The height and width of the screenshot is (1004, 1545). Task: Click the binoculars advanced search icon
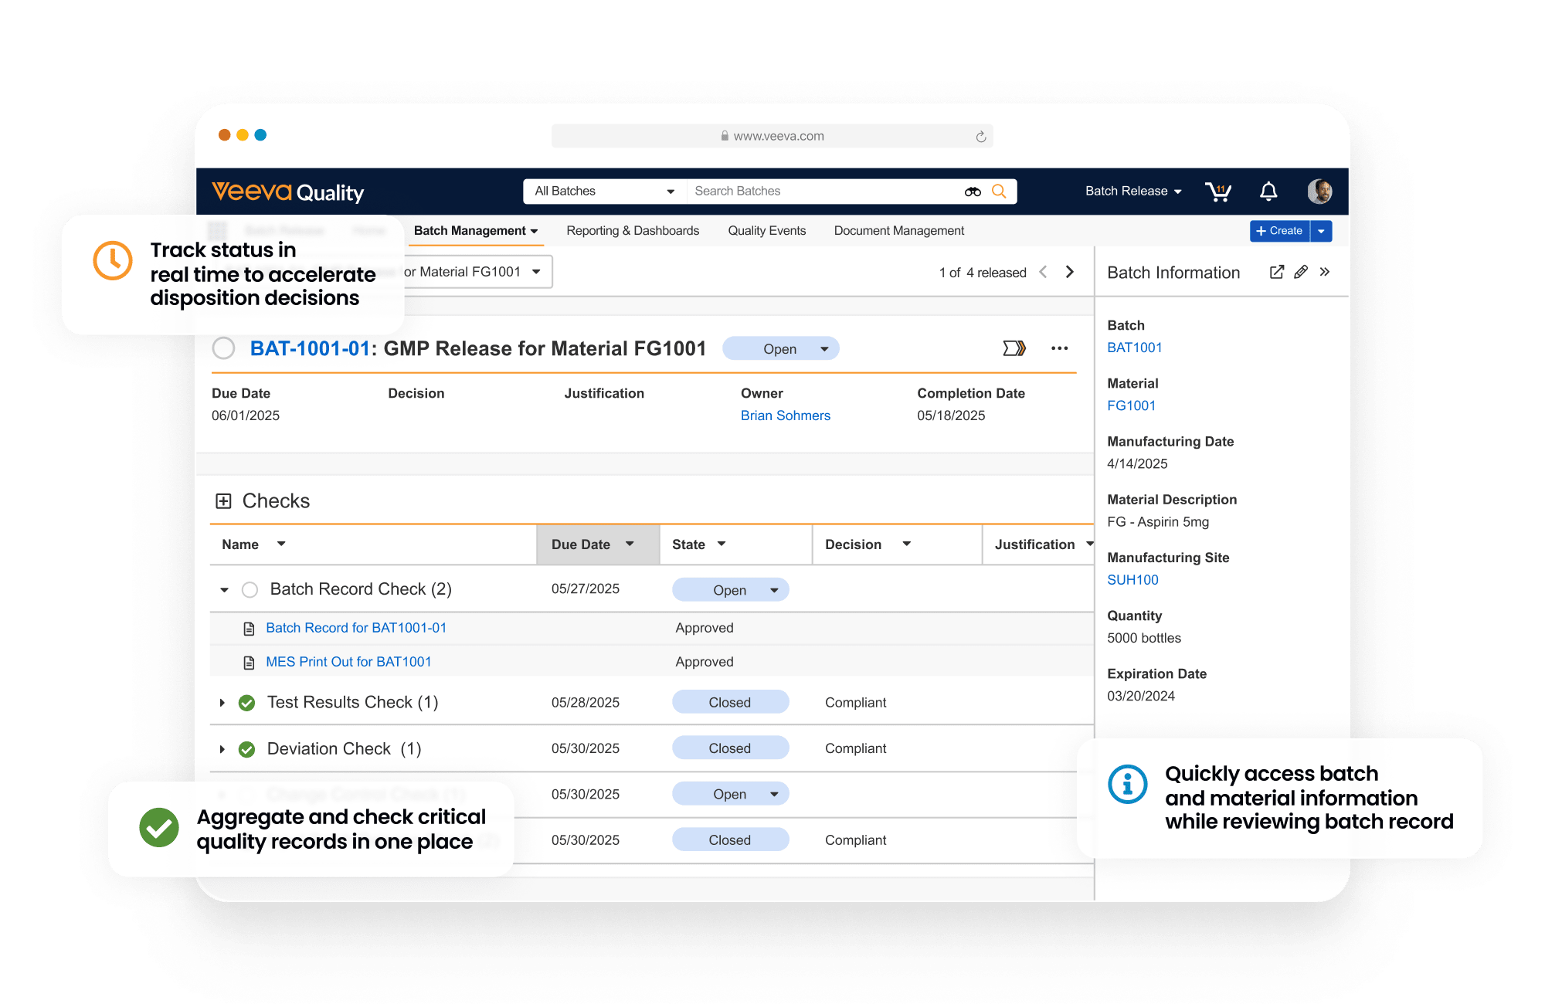point(973,192)
